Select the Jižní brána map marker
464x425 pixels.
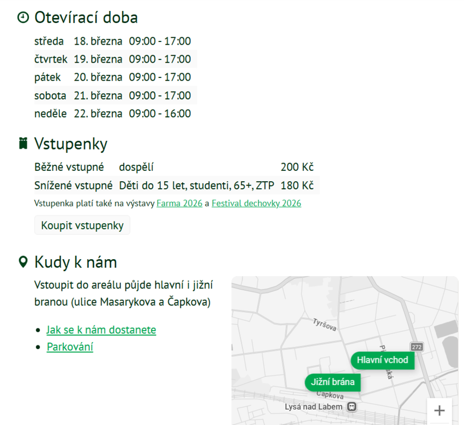pyautogui.click(x=333, y=382)
